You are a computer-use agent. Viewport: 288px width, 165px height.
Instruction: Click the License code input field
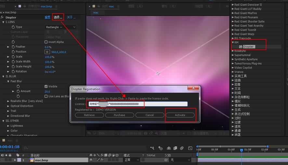click(138, 104)
